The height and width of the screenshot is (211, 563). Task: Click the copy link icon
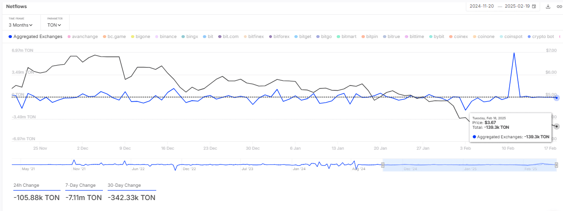click(559, 6)
